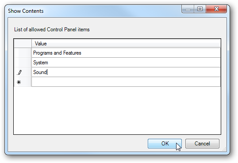Click the Show Contents title text
The image size is (238, 163).
(26, 11)
